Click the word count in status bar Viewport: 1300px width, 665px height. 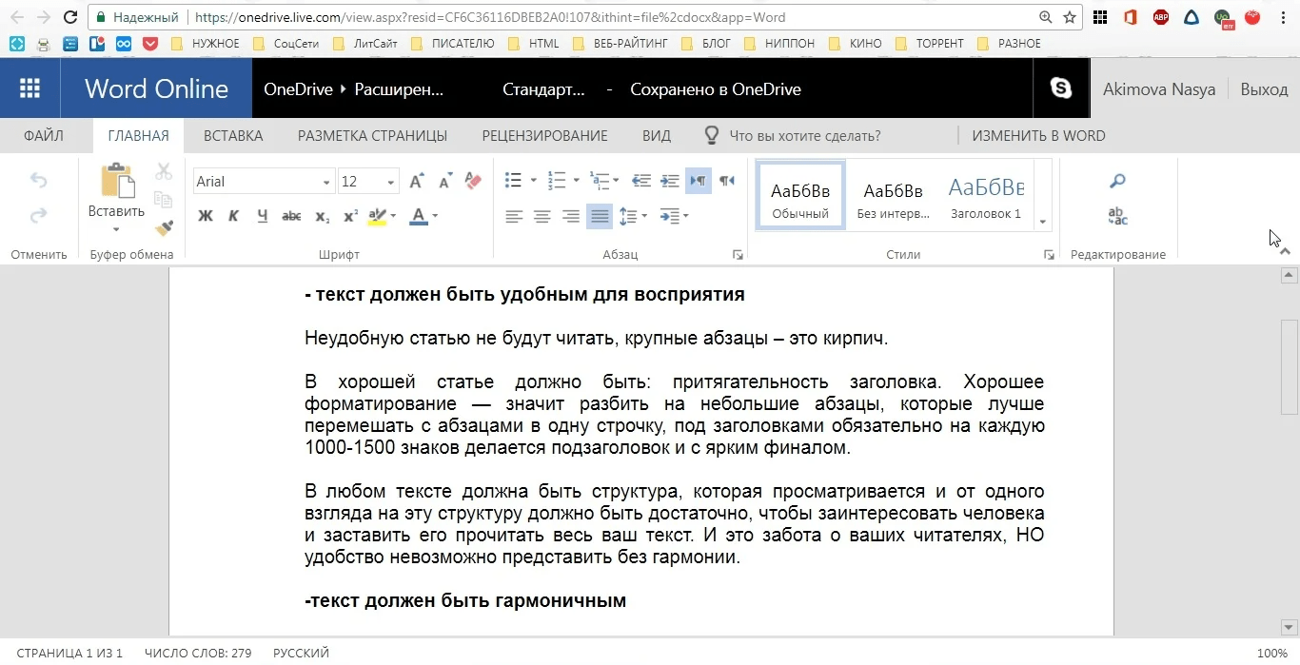coord(197,653)
